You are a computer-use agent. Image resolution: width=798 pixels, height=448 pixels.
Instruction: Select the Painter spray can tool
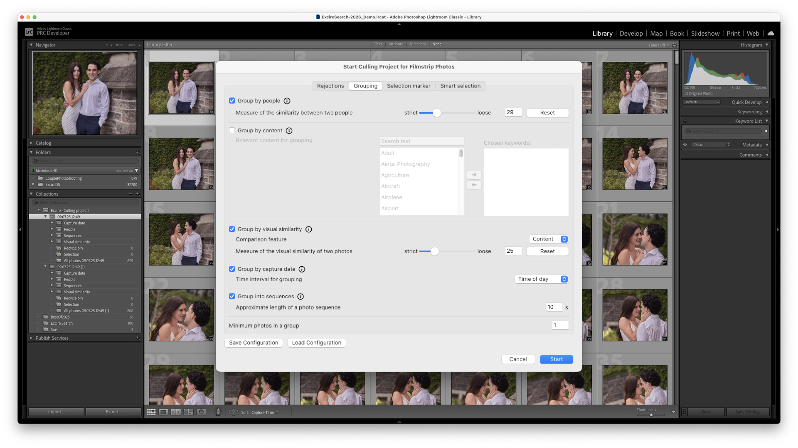click(x=218, y=412)
